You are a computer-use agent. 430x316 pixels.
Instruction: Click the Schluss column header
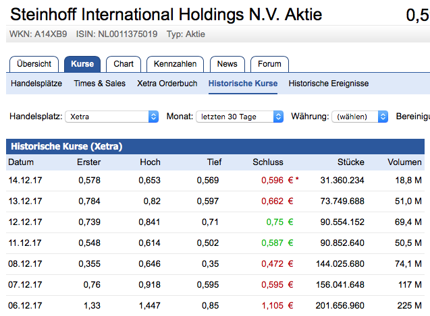(x=268, y=162)
